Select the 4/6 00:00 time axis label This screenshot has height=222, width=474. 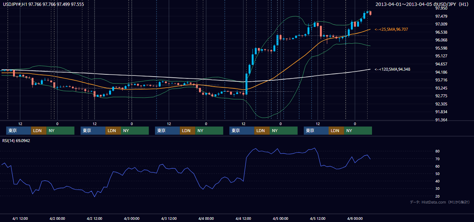pos(355,218)
